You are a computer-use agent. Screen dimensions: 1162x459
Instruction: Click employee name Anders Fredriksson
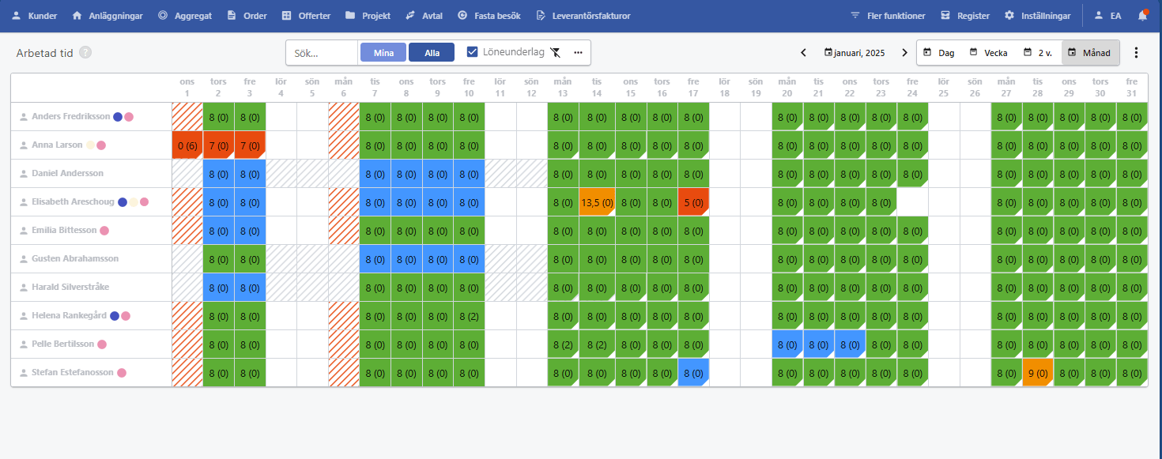point(70,117)
